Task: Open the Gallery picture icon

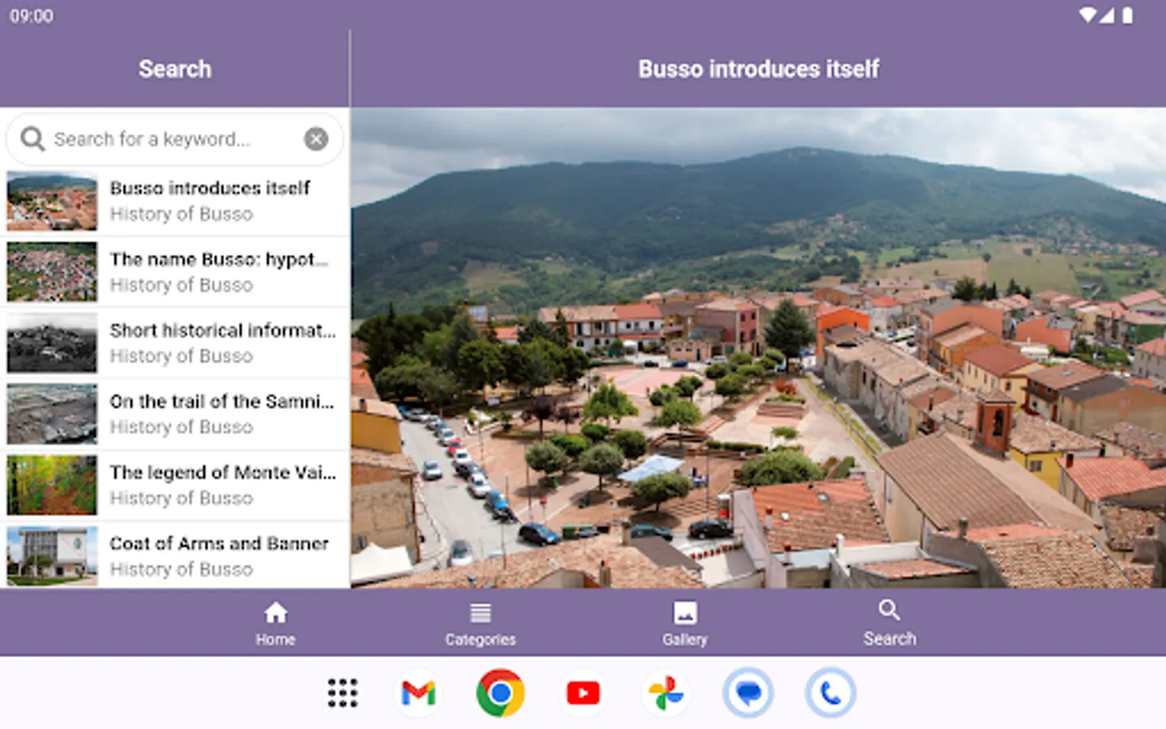Action: pos(685,613)
